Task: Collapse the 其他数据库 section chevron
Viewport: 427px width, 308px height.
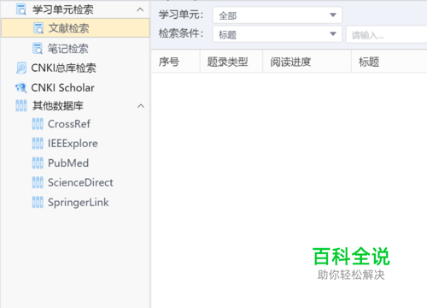Action: tap(141, 106)
